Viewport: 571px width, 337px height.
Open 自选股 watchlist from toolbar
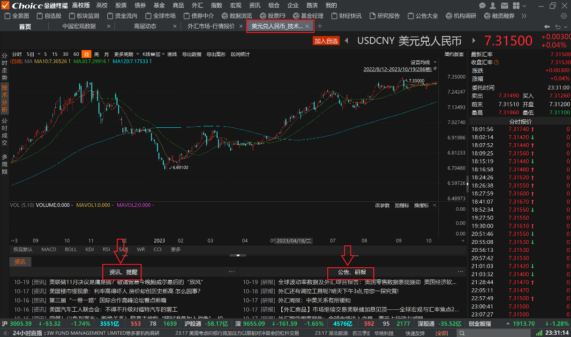(49, 15)
